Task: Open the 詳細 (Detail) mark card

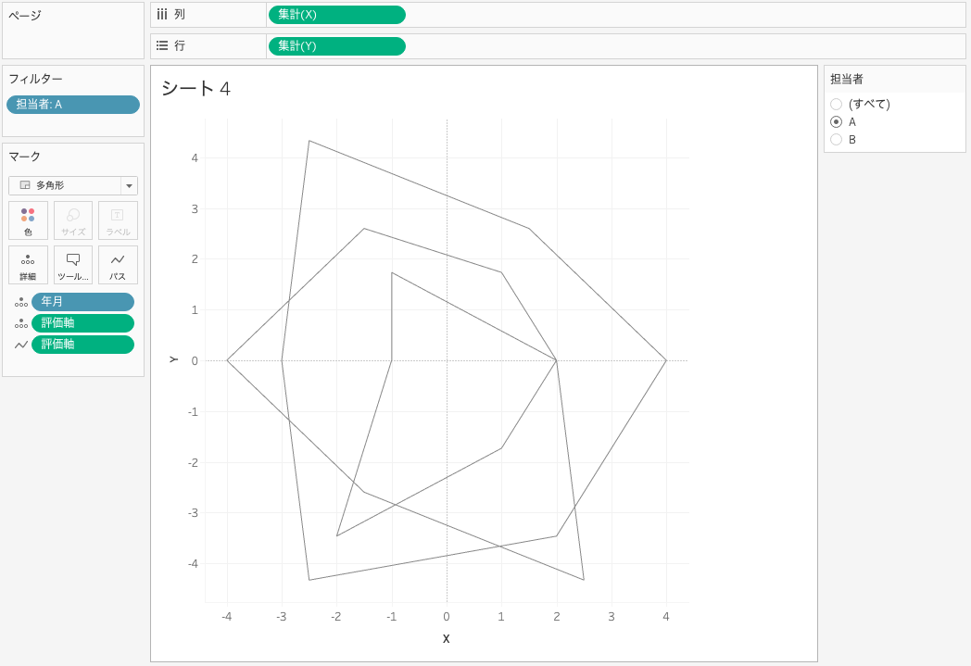Action: [x=28, y=265]
